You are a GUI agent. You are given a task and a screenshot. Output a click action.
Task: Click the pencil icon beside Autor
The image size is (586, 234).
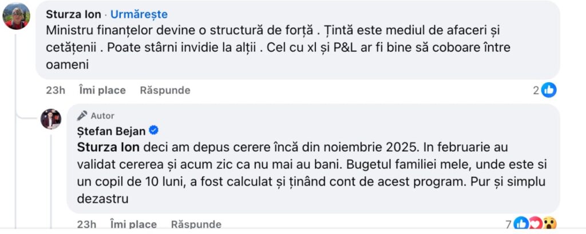point(82,115)
